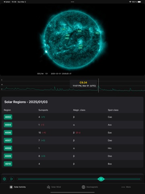The width and height of the screenshot is (145, 194).
Task: Click the 'Region' column header
Action: click(x=7, y=110)
